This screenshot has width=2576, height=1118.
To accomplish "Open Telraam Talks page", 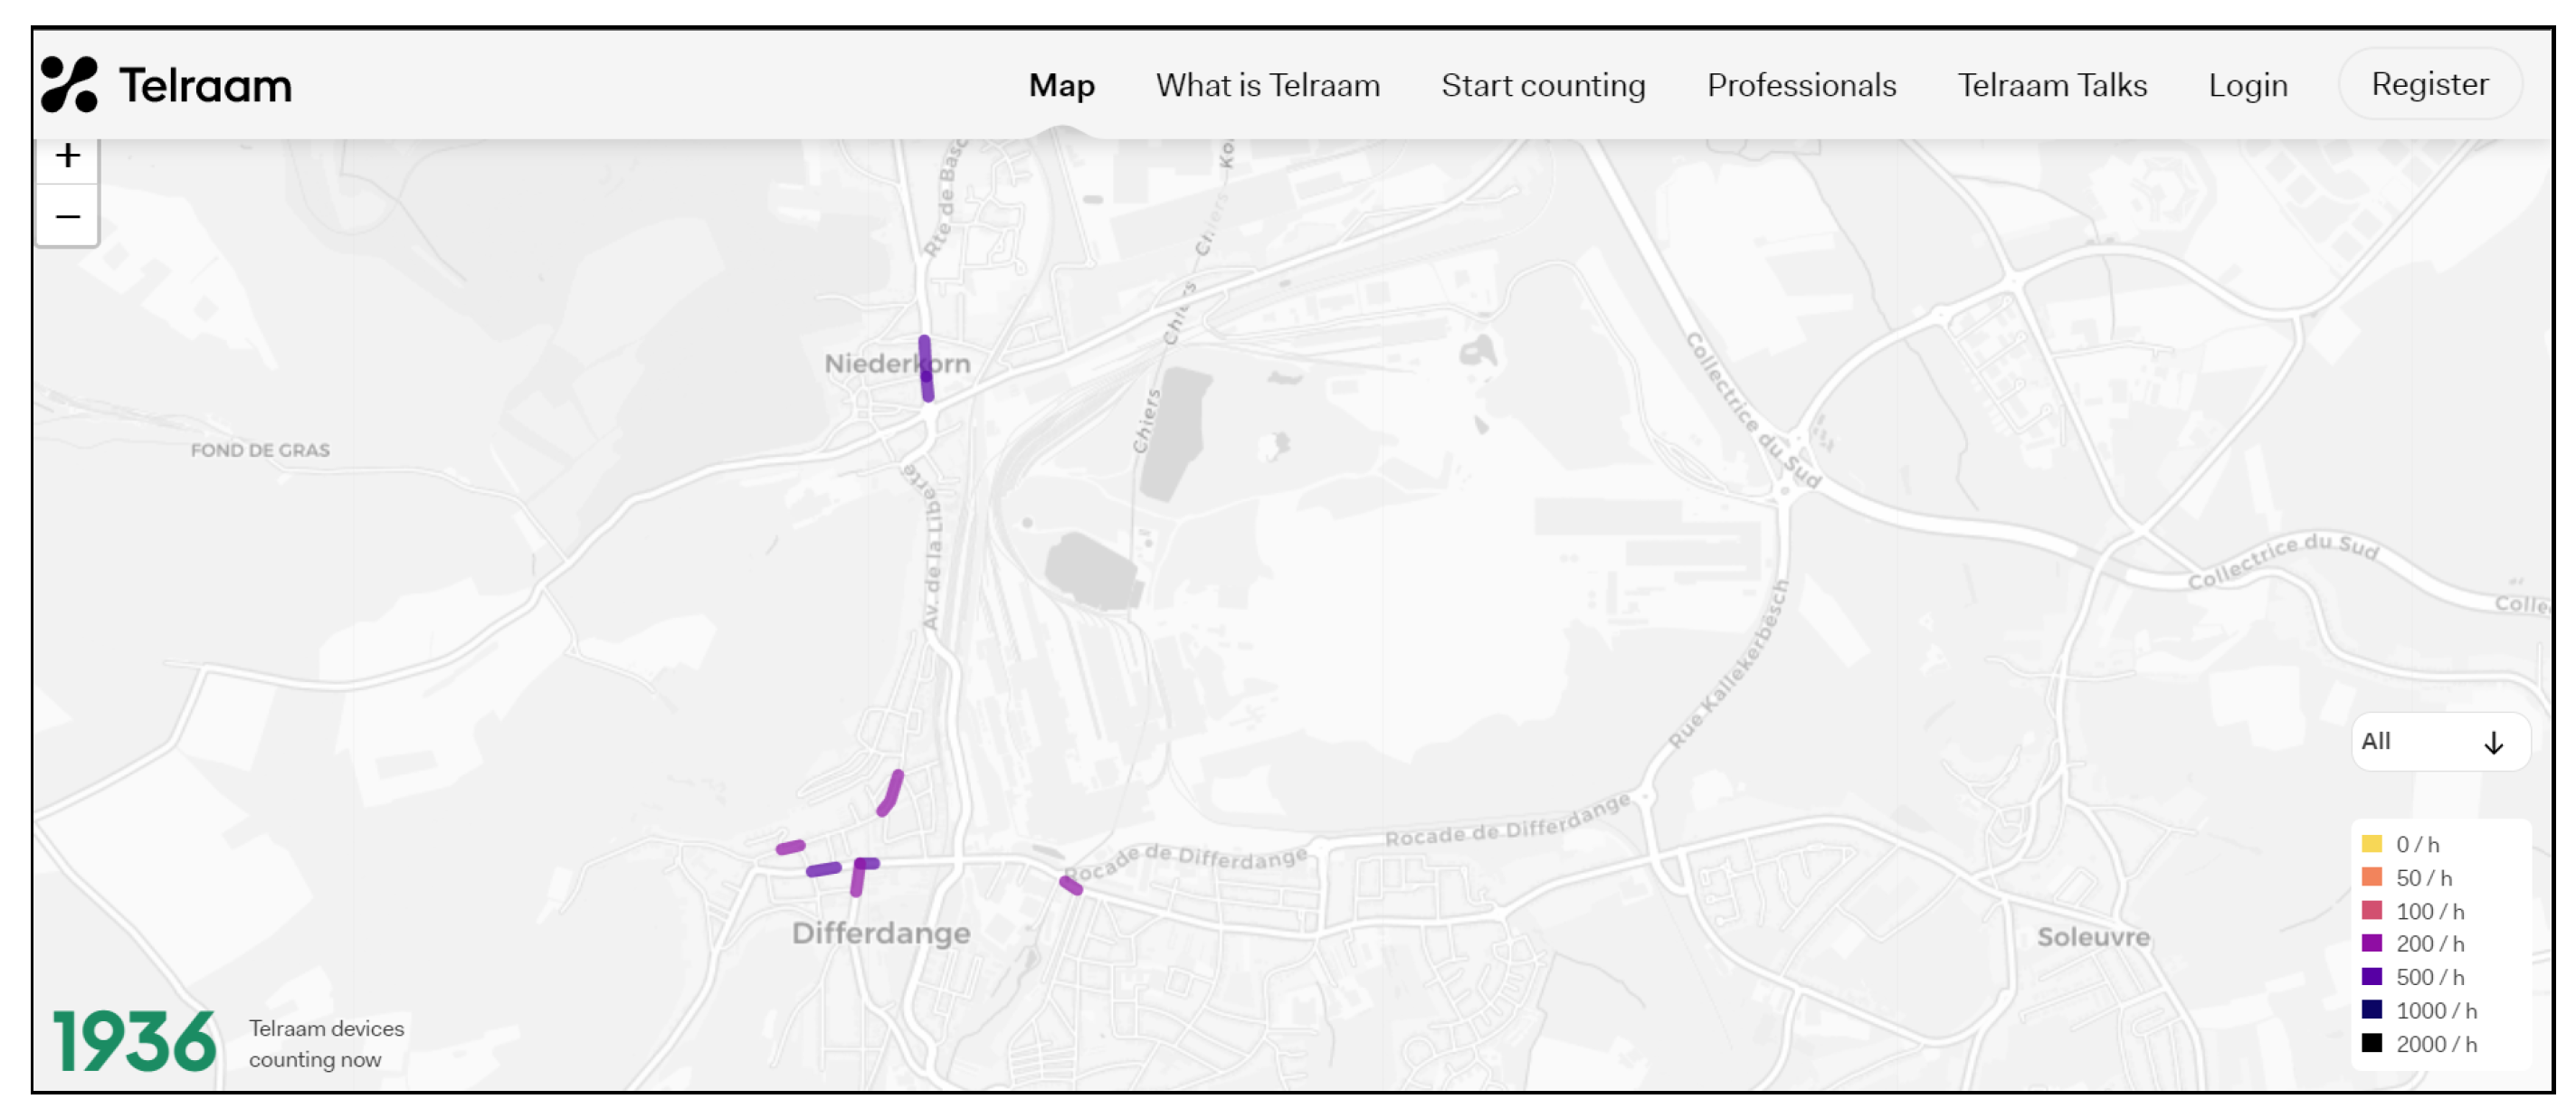I will (x=2051, y=85).
